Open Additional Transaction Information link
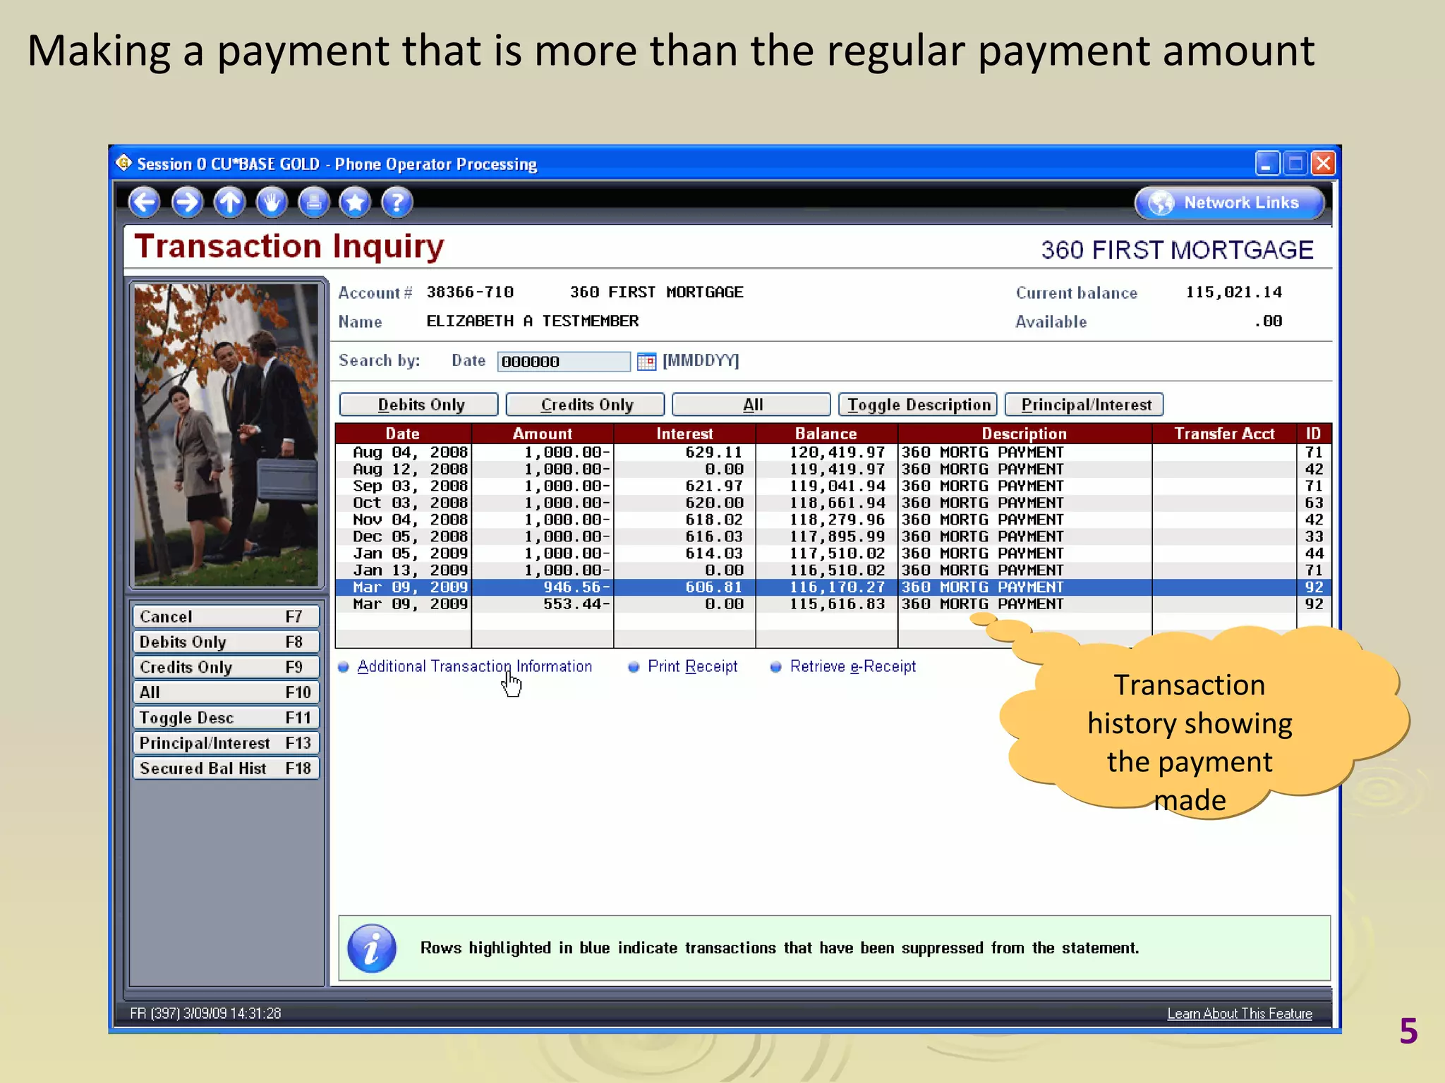 click(x=474, y=666)
